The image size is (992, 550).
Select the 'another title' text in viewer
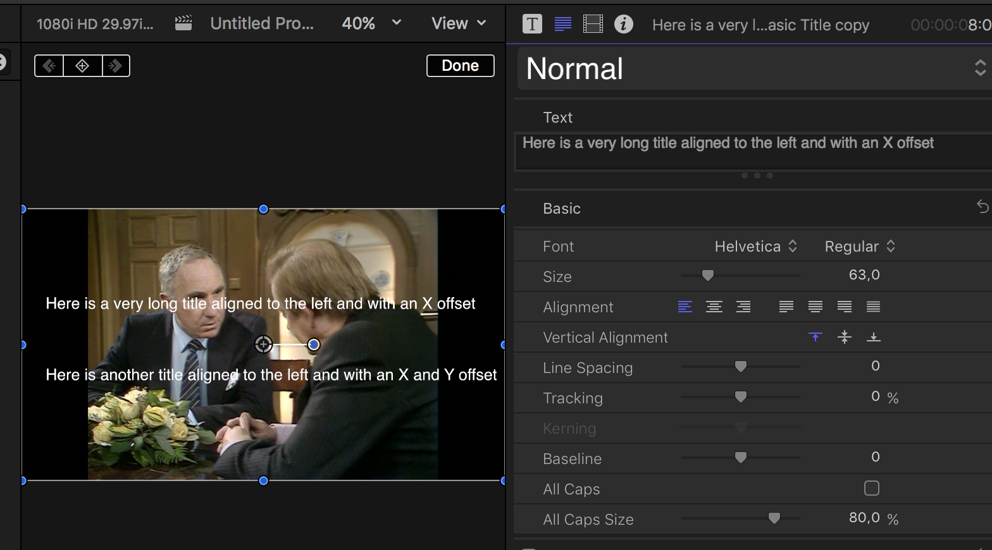pos(271,375)
